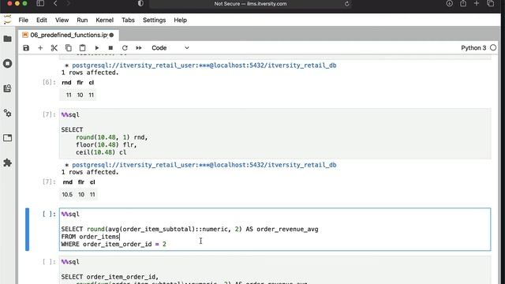Open the file browser sidebar folder icon

coord(7,39)
